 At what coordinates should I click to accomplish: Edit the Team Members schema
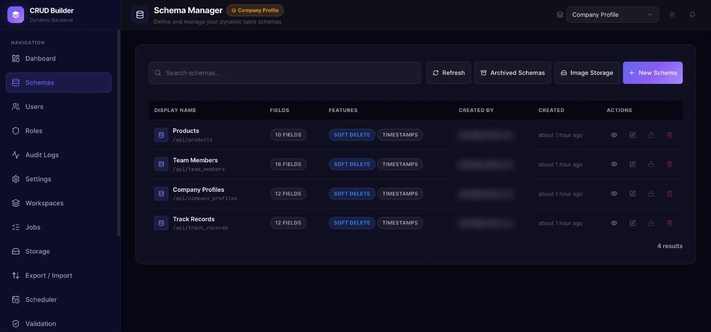coord(633,164)
